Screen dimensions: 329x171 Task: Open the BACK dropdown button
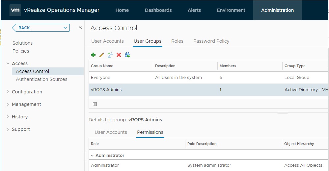[x=41, y=28]
